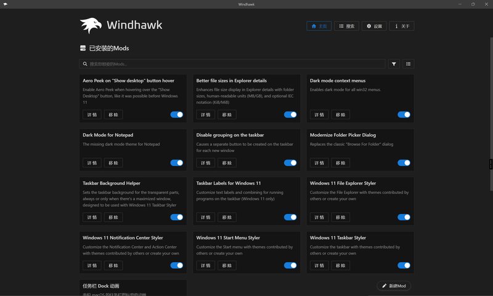This screenshot has height=296, width=493.
Task: Switch off Dark mode context menus mod
Action: pyautogui.click(x=404, y=114)
